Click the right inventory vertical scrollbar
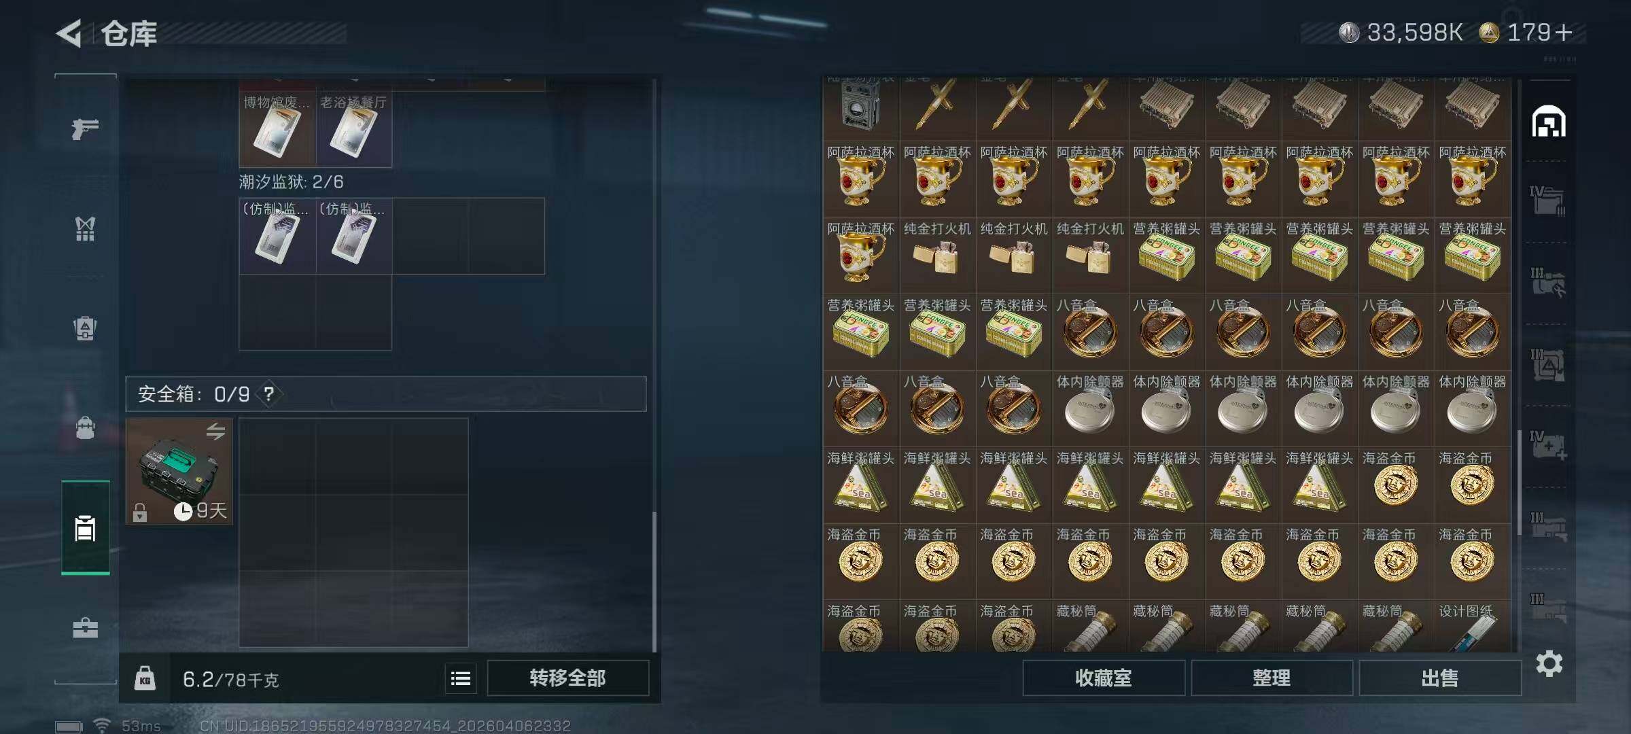 coord(1520,482)
